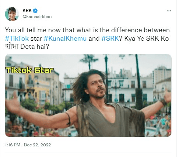Click the text "Deta hai?" in tweet
This screenshot has width=179, height=157.
(35, 47)
